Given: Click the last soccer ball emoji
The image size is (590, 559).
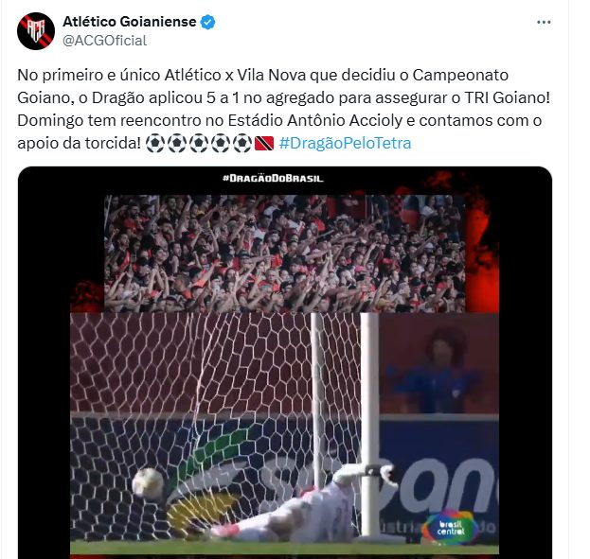Looking at the screenshot, I should [x=242, y=143].
